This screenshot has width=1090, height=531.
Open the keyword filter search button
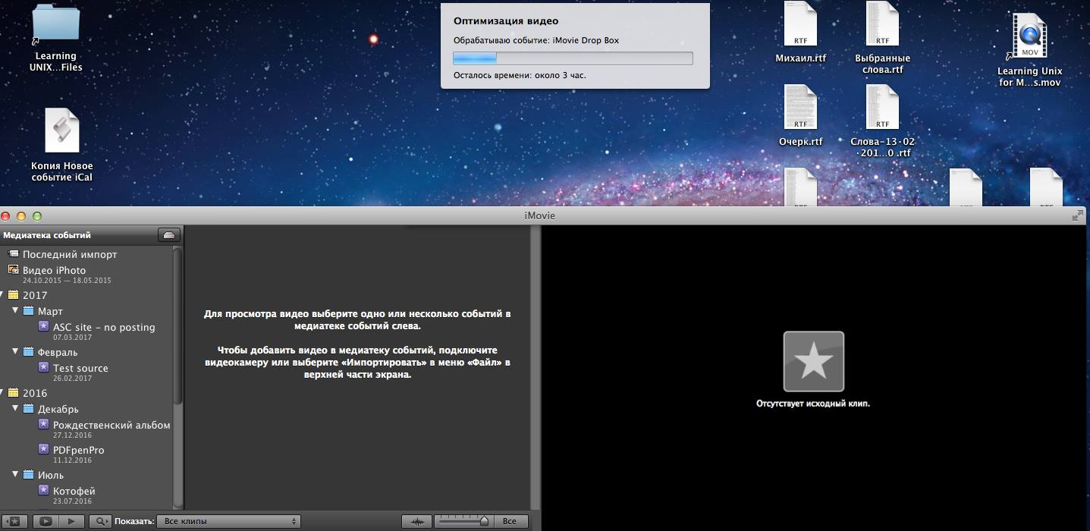[x=100, y=521]
